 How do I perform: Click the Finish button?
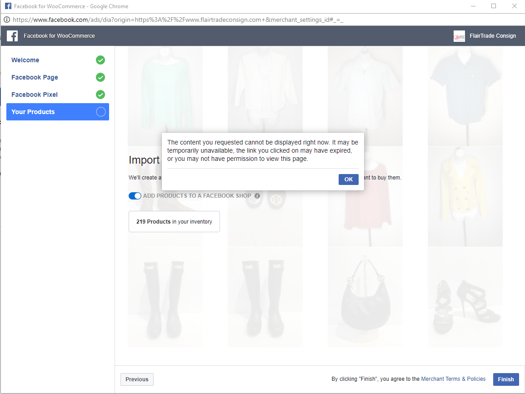pos(506,379)
